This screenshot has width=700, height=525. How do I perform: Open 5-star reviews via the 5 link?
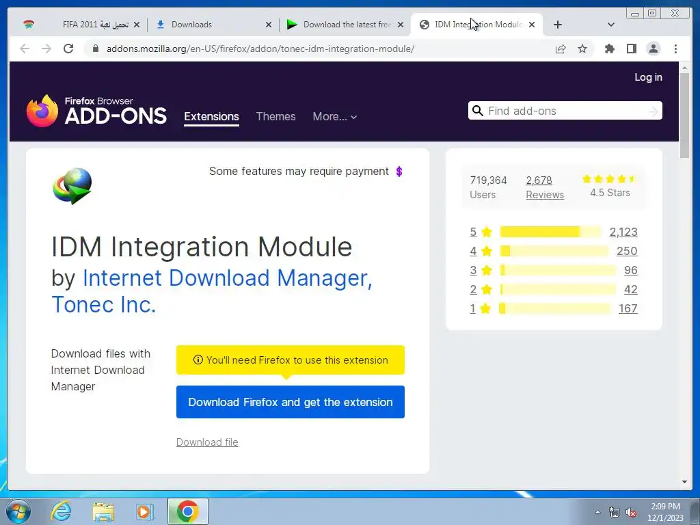(473, 232)
